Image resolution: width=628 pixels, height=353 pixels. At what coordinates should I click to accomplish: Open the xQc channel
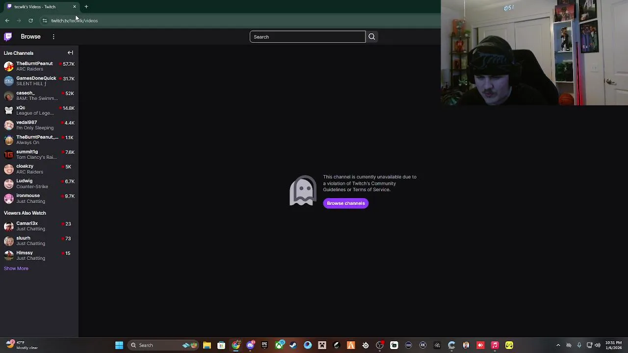coord(39,110)
